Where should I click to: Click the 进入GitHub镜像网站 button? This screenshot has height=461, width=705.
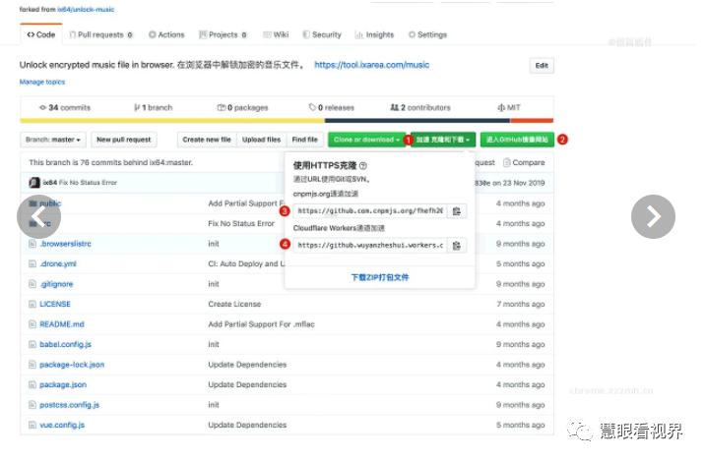pos(518,140)
